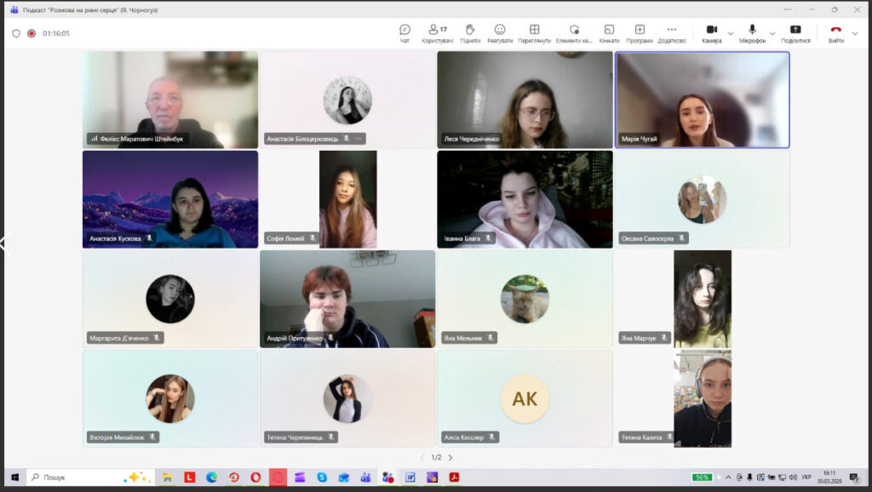The image size is (872, 492).
Task: Click the red recording indicator
Action: 32,33
